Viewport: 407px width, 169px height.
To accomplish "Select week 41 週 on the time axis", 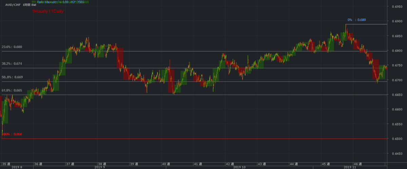I will point(198,164).
